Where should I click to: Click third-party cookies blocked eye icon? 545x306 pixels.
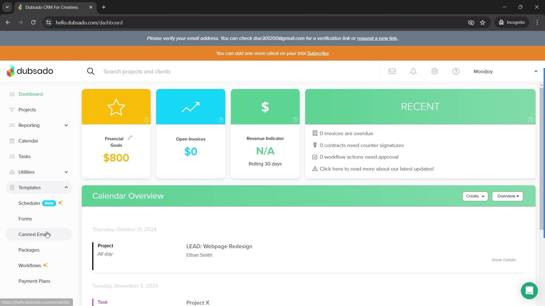[471, 22]
